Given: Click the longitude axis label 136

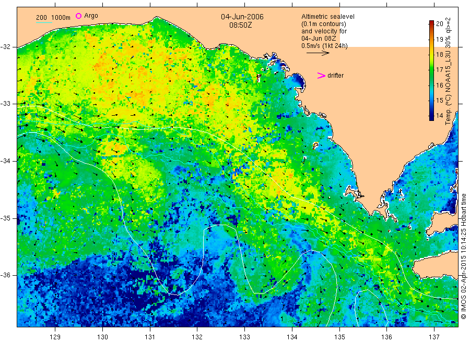Looking at the screenshot, I should click(386, 337).
